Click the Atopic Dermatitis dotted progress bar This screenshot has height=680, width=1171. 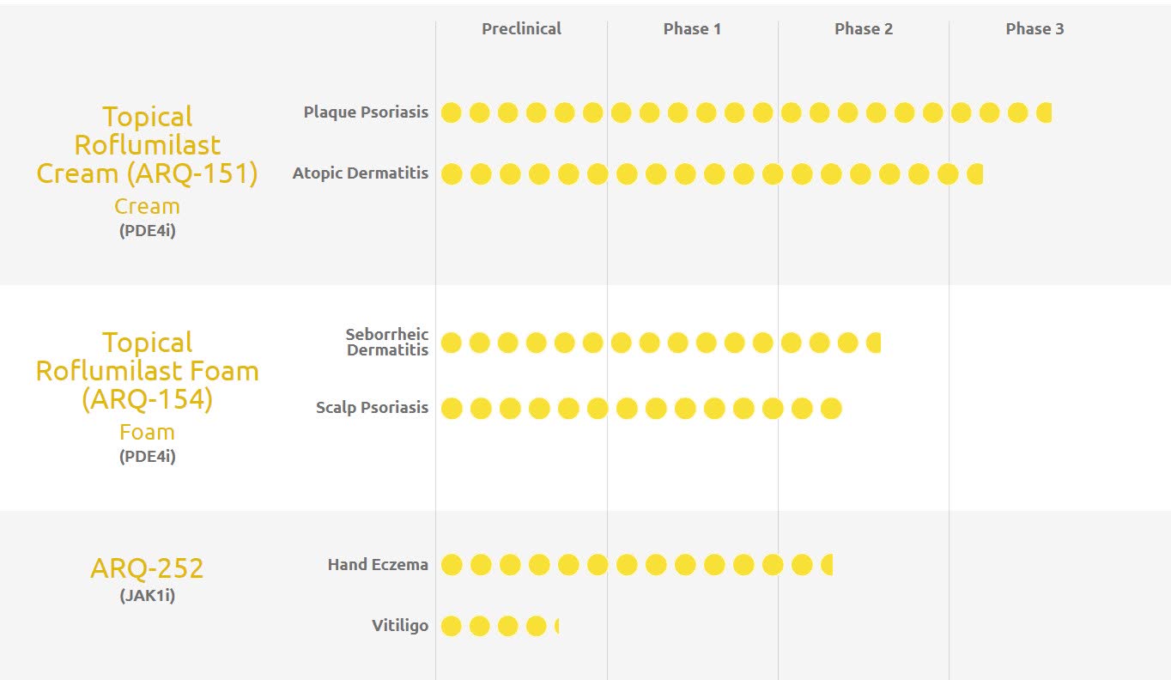tap(712, 174)
